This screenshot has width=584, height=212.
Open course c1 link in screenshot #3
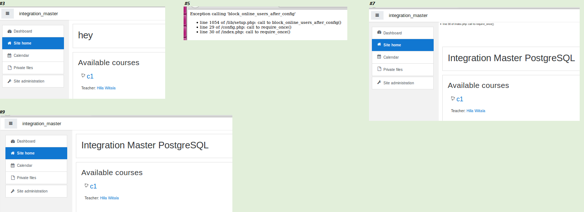point(90,76)
